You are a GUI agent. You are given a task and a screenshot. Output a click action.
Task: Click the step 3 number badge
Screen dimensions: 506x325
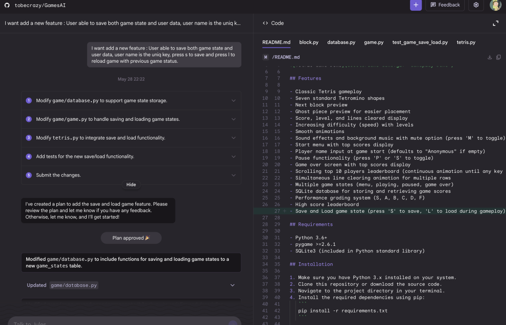pos(29,138)
